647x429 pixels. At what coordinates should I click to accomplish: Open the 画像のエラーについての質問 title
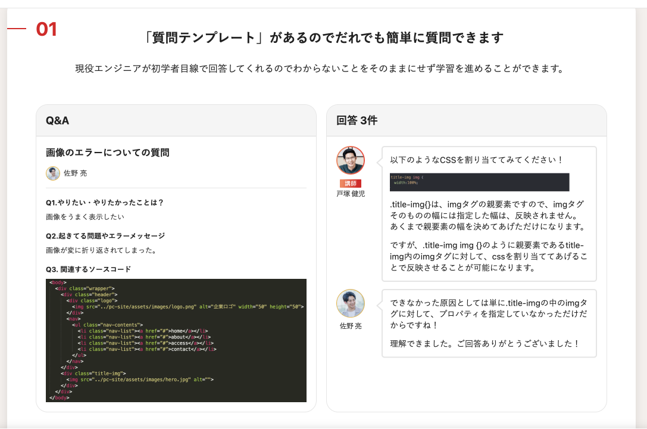pyautogui.click(x=108, y=153)
